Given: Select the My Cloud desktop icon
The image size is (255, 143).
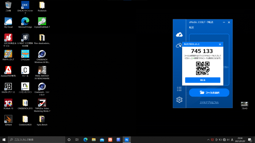Looking at the screenshot, I should 8,23.
